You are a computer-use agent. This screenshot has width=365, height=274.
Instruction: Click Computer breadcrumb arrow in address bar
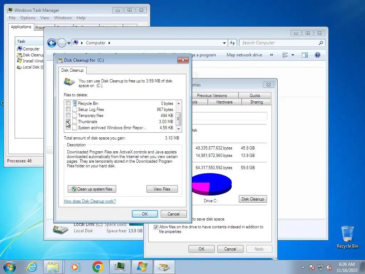109,43
